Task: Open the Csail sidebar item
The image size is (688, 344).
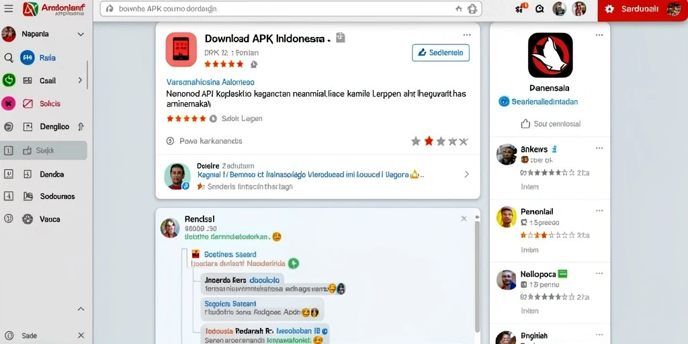Action: click(x=48, y=81)
